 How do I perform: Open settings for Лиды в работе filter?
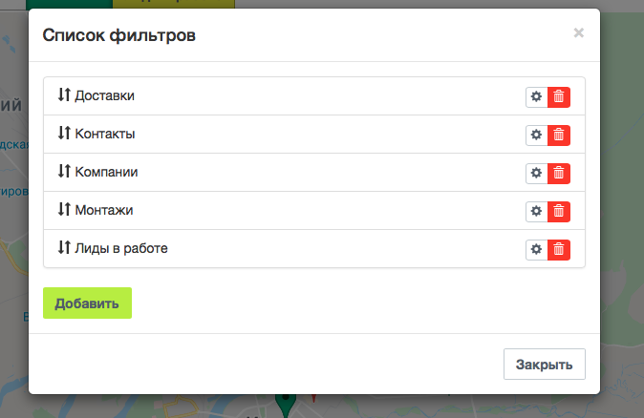536,249
